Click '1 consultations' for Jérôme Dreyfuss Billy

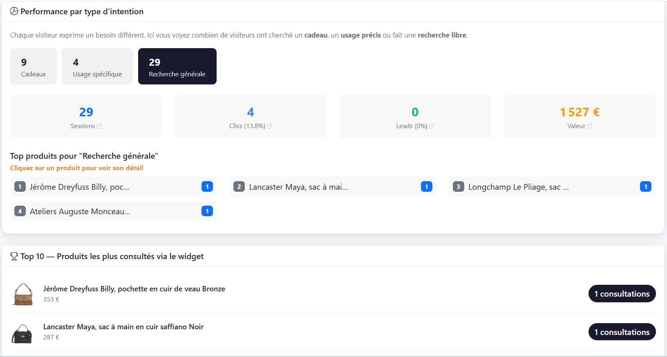[622, 293]
